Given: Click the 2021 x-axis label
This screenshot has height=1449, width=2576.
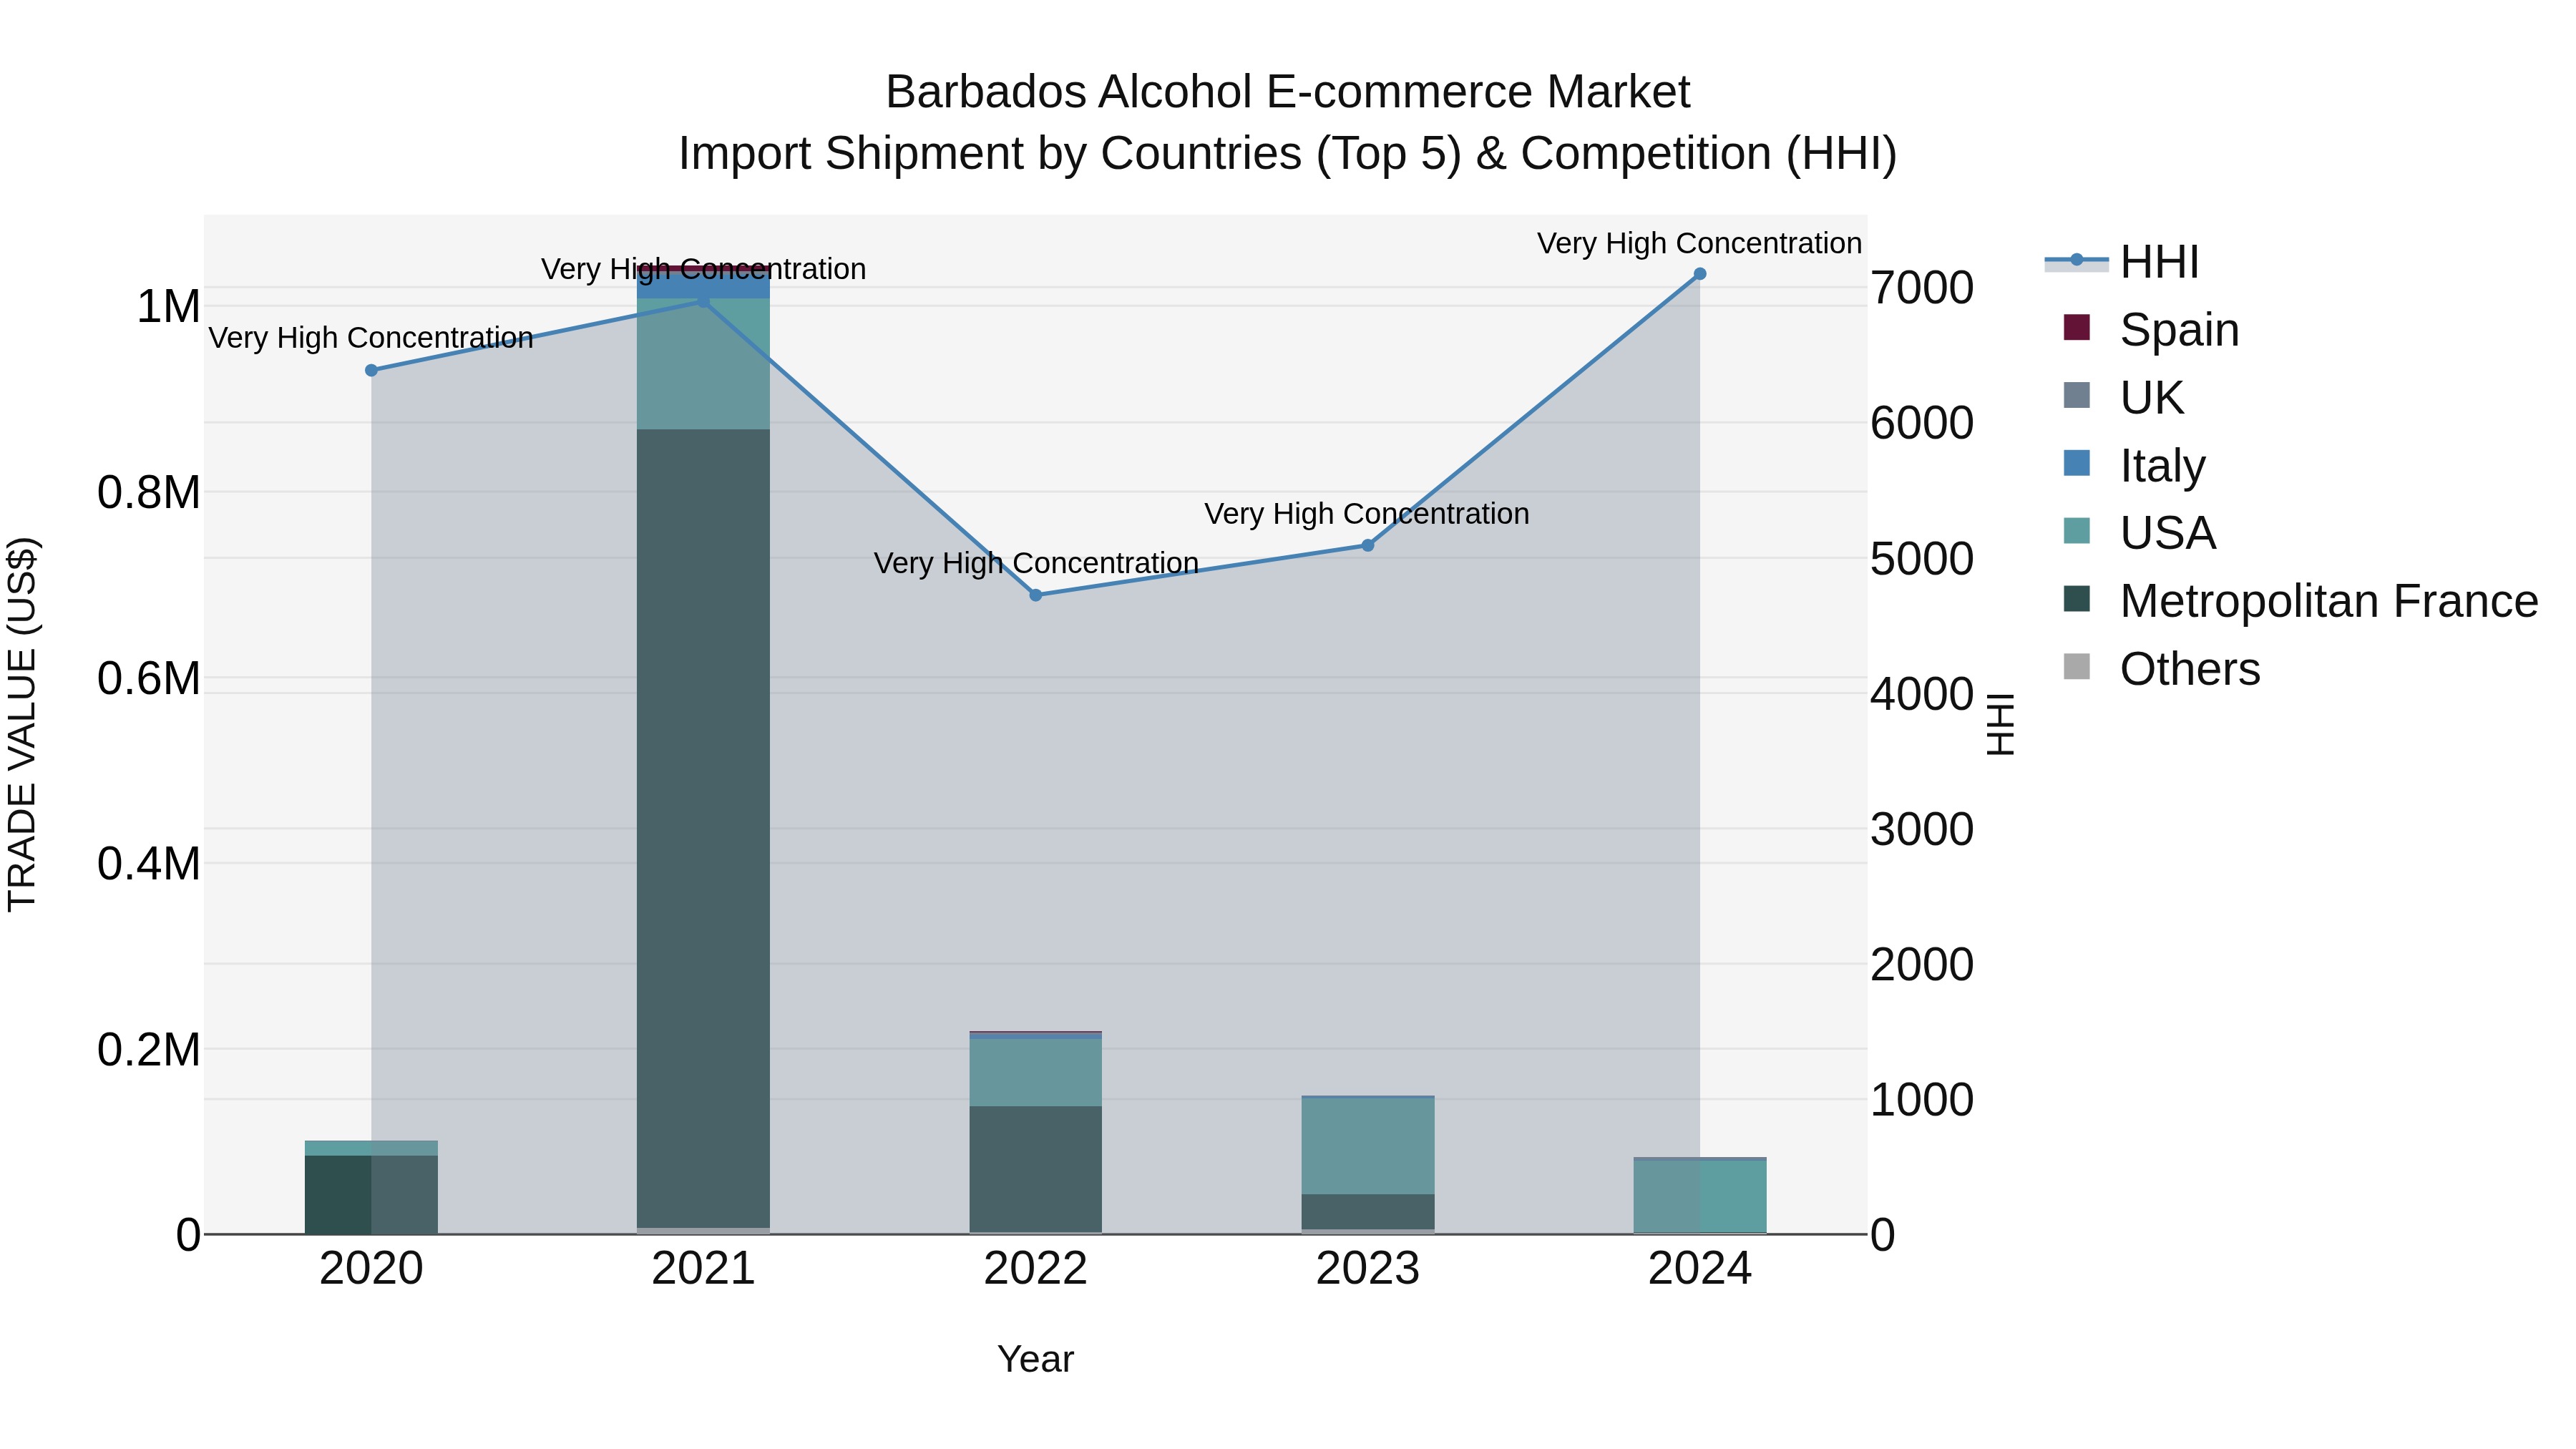Looking at the screenshot, I should tap(703, 1269).
